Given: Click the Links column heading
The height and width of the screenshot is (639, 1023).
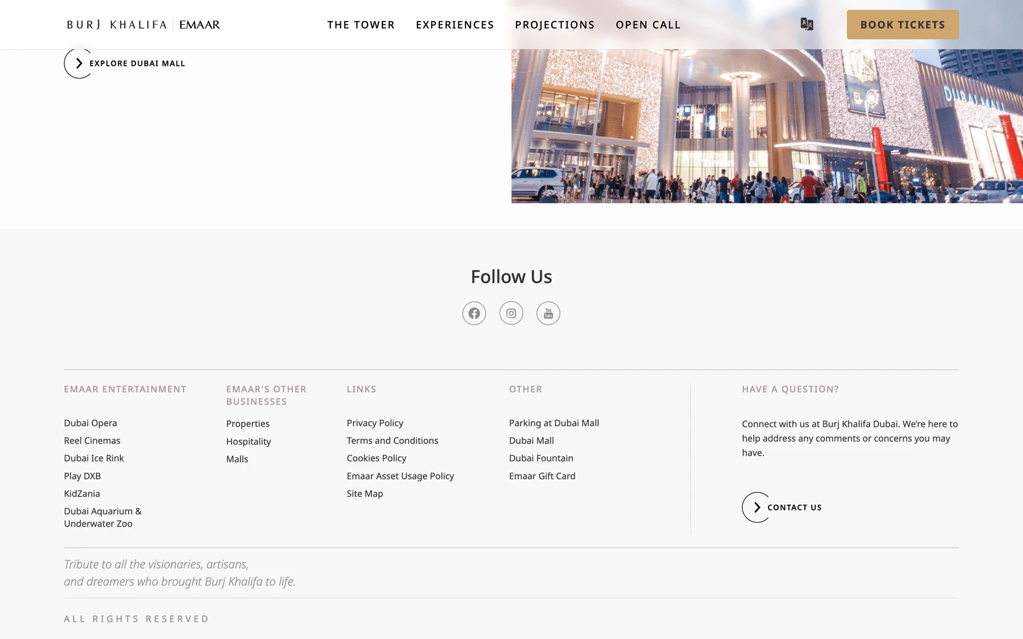Looking at the screenshot, I should [362, 389].
